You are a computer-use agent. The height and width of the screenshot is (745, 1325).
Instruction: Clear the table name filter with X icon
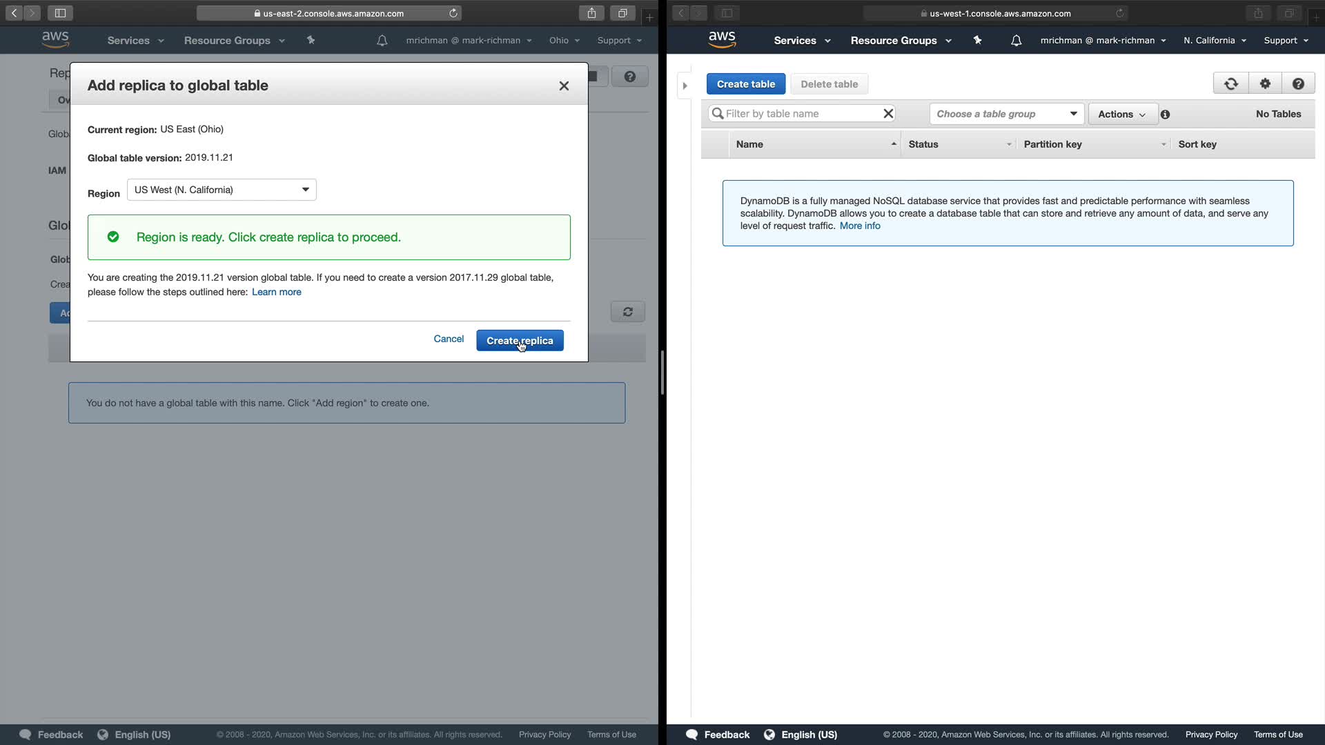888,114
